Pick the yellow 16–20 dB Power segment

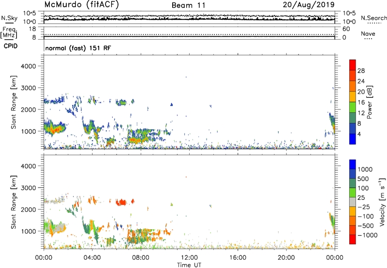pos(353,97)
